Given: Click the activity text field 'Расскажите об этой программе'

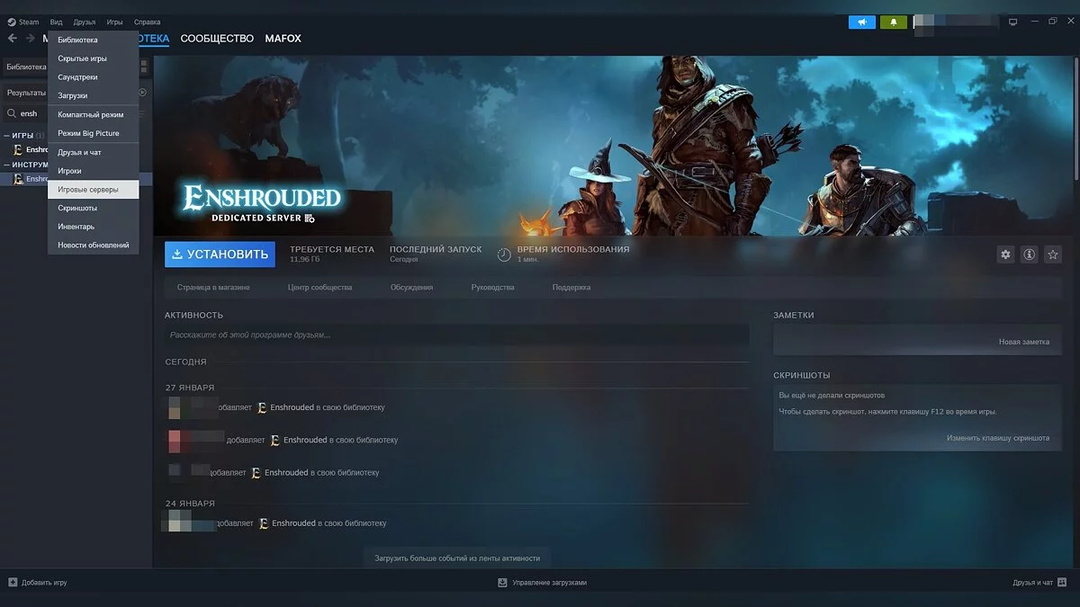Looking at the screenshot, I should 456,335.
